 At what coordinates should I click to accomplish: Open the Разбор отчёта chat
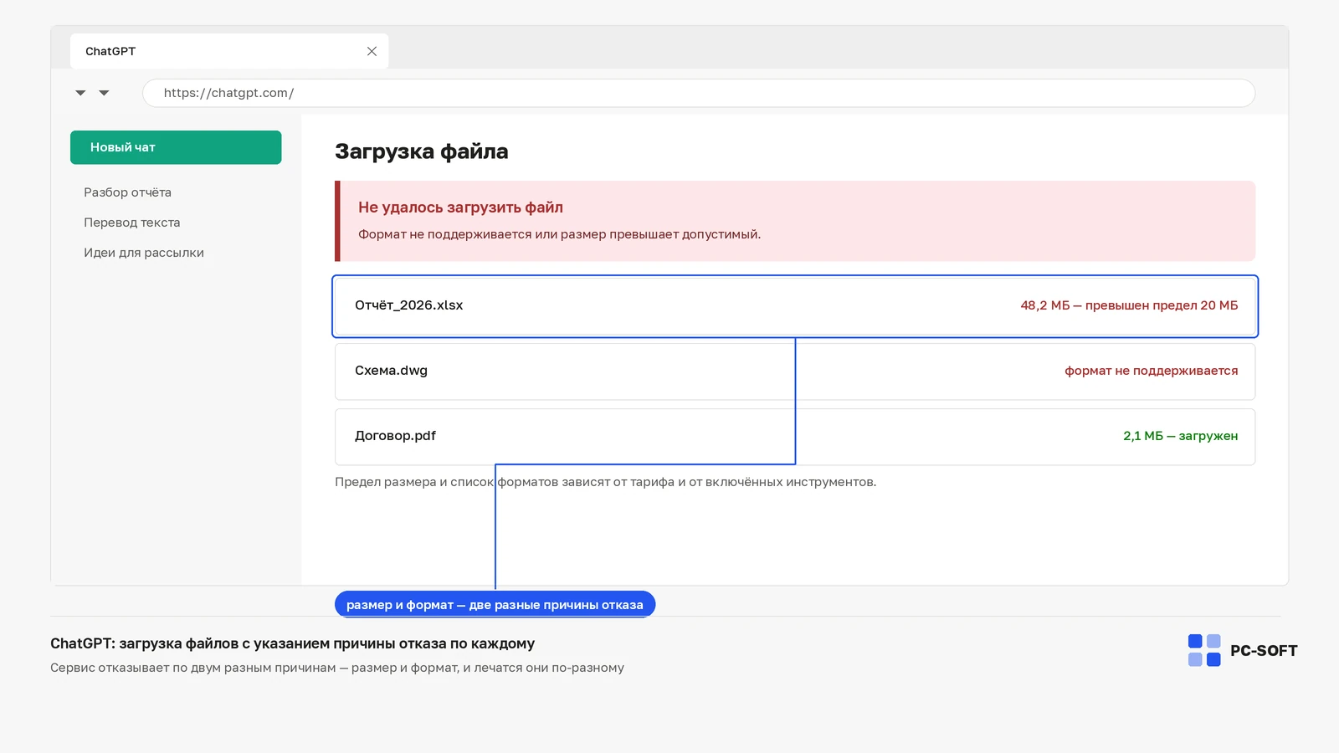(127, 192)
